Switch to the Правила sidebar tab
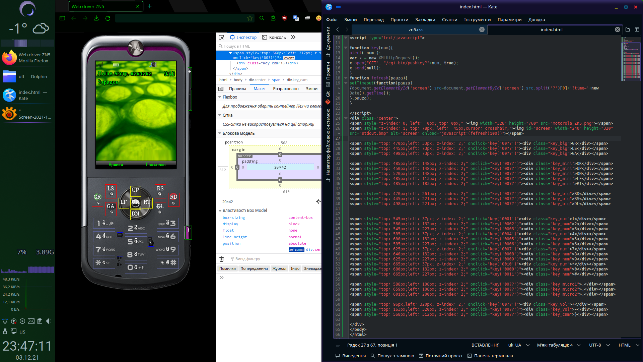Screen dimensions: 643x362 pos(237,89)
